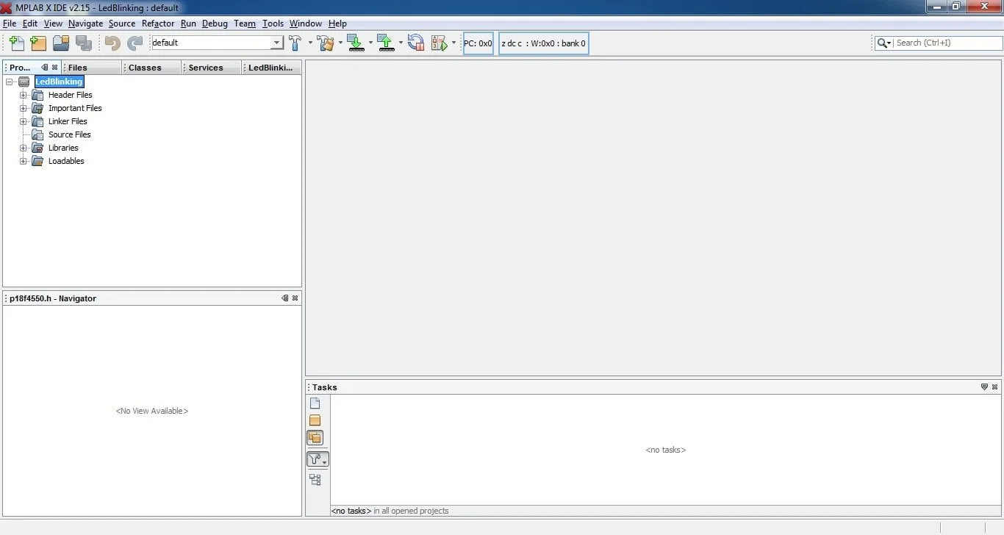Close the Navigator panel
Image resolution: width=1004 pixels, height=535 pixels.
[295, 298]
